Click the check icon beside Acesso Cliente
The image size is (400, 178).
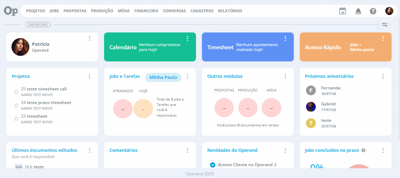coord(212,165)
